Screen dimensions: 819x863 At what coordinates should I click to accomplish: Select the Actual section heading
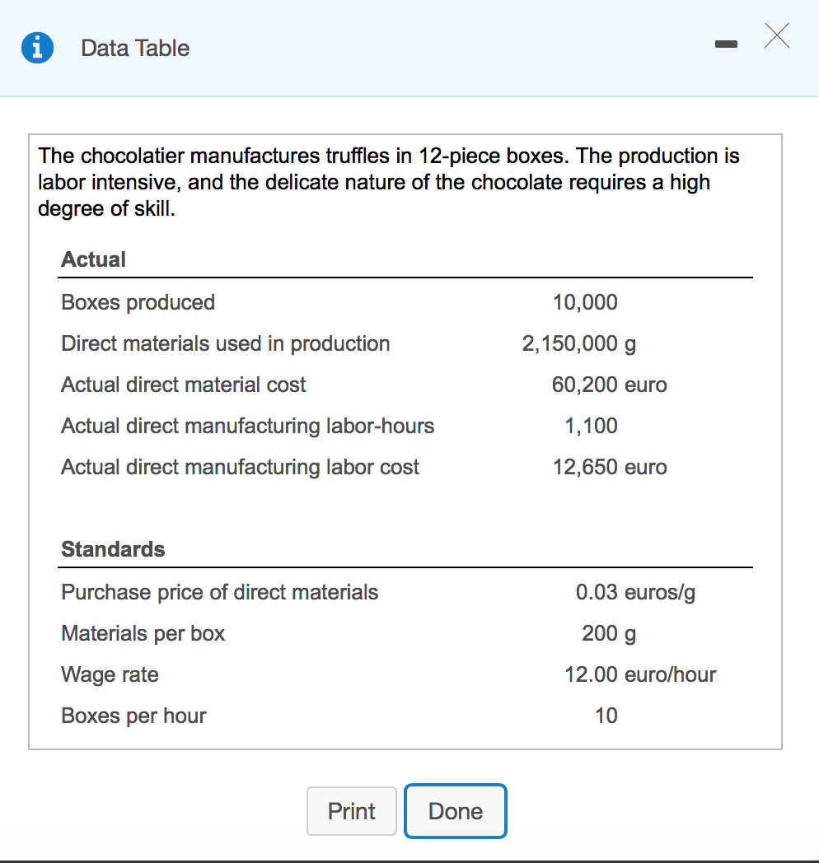point(93,259)
